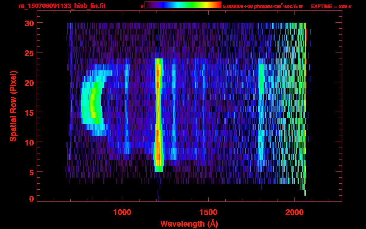This screenshot has width=366, height=229.
Task: Click the 5.00000e+06 photons/cm²/sec/A/sr label
Action: tap(263, 6)
